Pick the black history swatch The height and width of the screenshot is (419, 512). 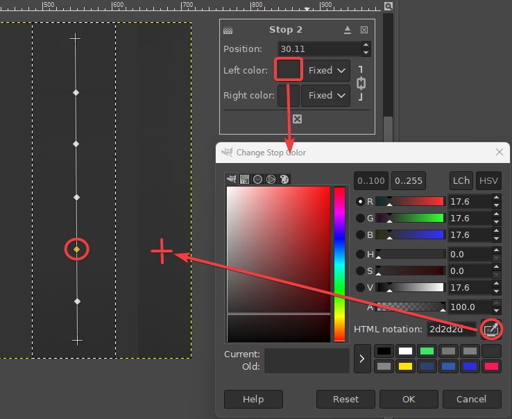[x=384, y=351]
